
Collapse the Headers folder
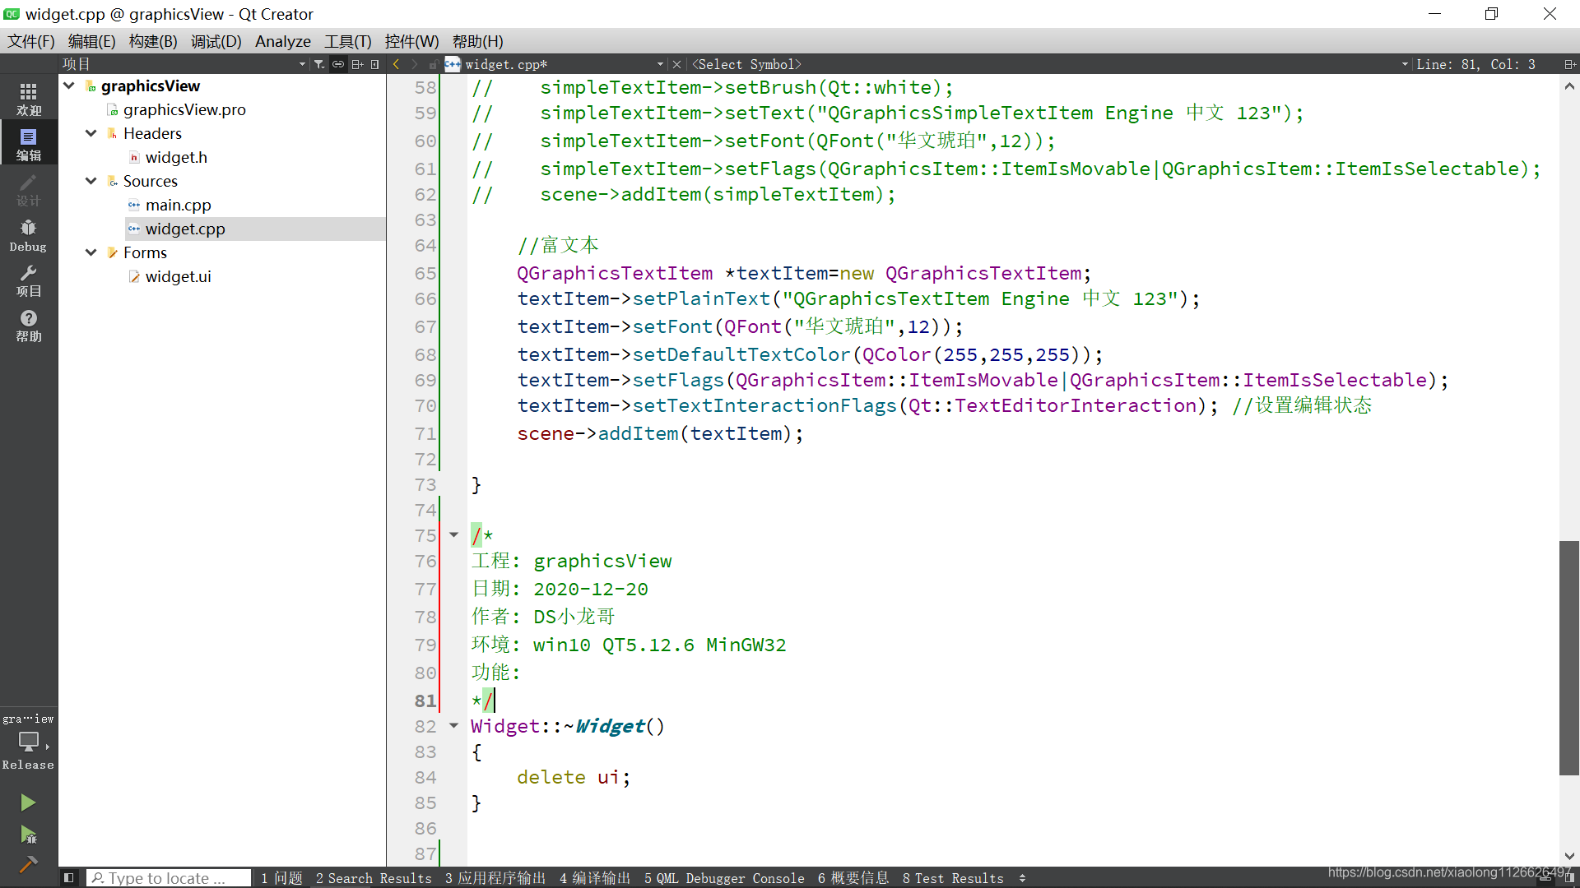coord(91,133)
